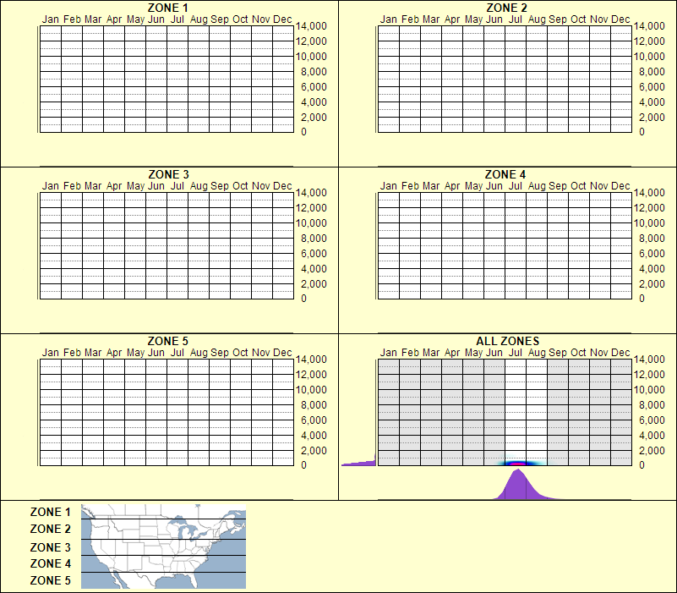677x593 pixels.
Task: Click the 4,000 value on ZONE 4 axis
Action: tap(652, 269)
